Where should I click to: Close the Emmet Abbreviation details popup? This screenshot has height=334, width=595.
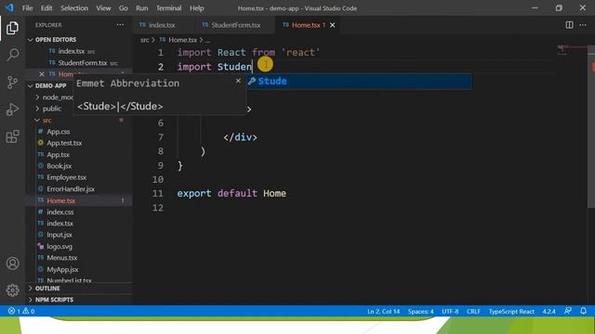238,81
